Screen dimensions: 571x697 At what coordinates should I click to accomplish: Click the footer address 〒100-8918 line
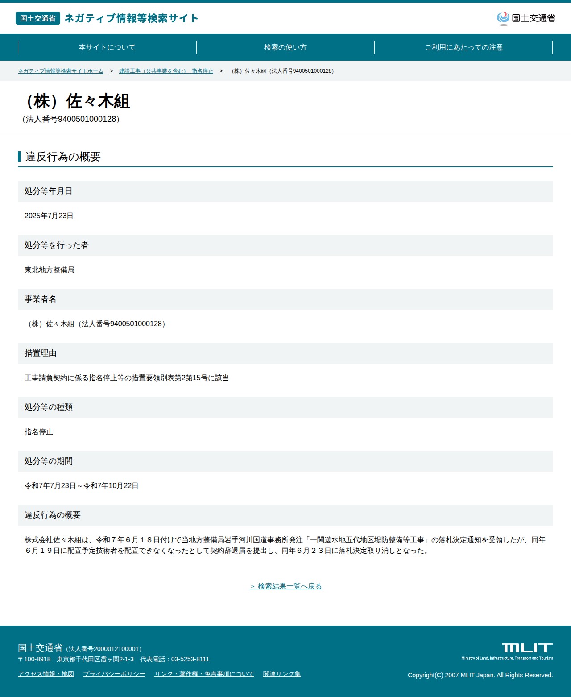click(113, 659)
